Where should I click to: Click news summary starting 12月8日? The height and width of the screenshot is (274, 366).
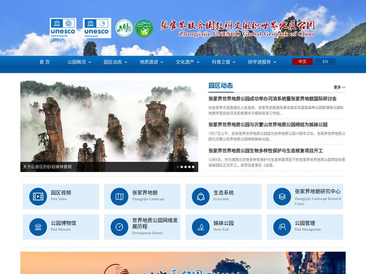click(277, 162)
